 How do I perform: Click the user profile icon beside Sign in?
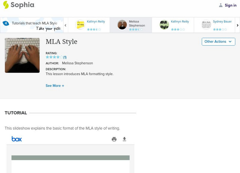pos(221,5)
